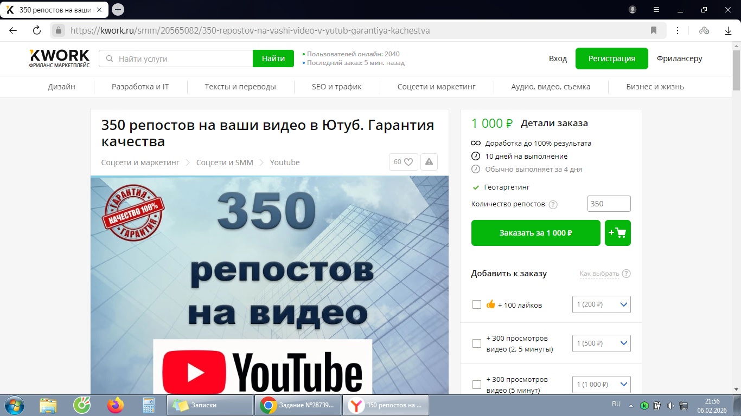Image resolution: width=741 pixels, height=416 pixels.
Task: Open Соцсети и маркетинг breadcrumb link
Action: [x=140, y=162]
